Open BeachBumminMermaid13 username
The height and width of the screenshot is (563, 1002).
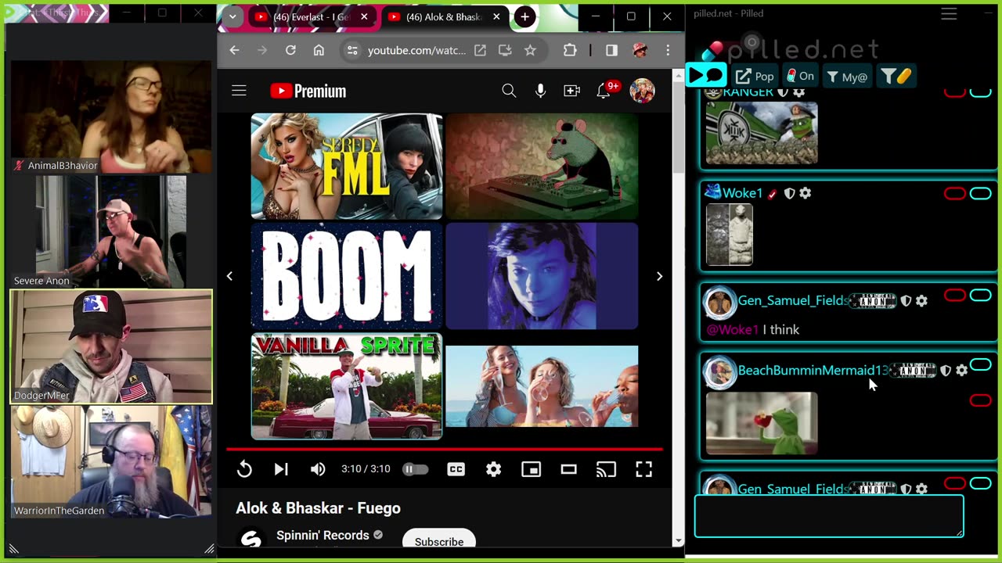coord(813,370)
